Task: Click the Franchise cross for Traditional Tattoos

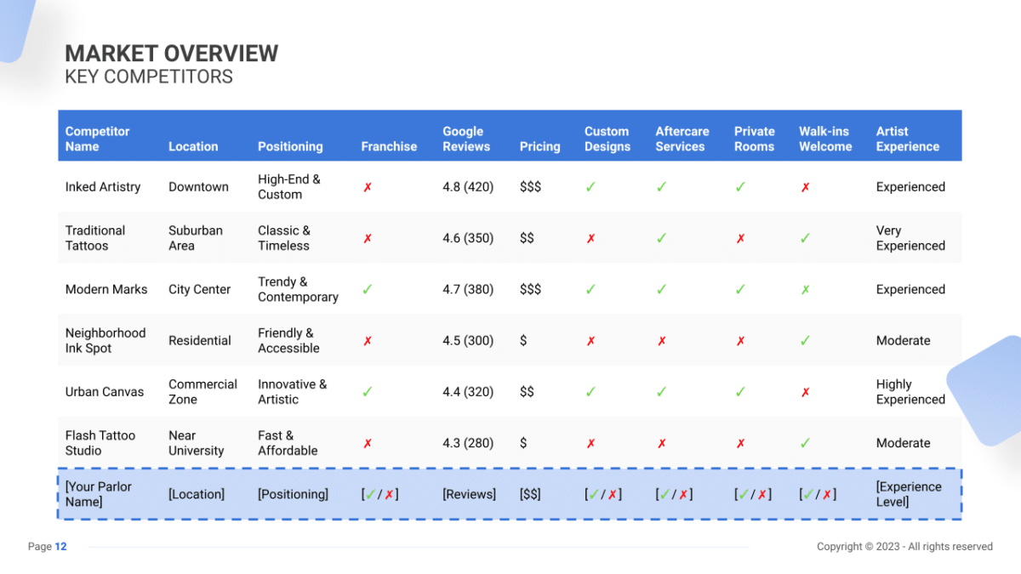Action: pyautogui.click(x=368, y=238)
